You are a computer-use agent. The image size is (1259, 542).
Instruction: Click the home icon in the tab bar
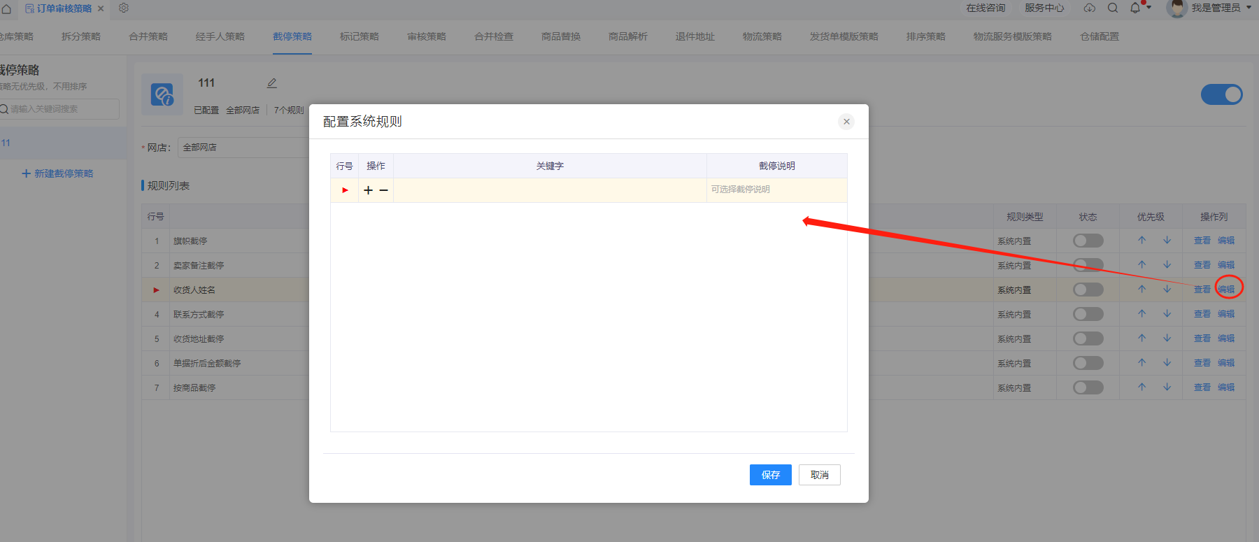pos(6,8)
